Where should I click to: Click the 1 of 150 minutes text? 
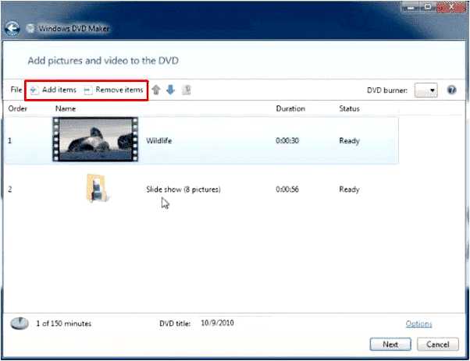click(63, 324)
